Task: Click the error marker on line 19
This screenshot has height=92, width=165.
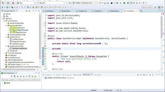Action: pos(43,56)
